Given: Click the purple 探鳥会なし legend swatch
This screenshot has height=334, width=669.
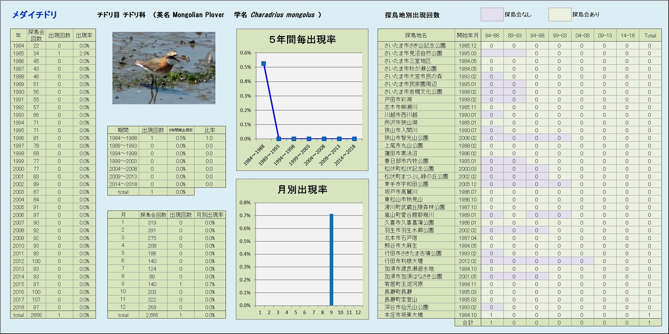Looking at the screenshot, I should pos(492,14).
